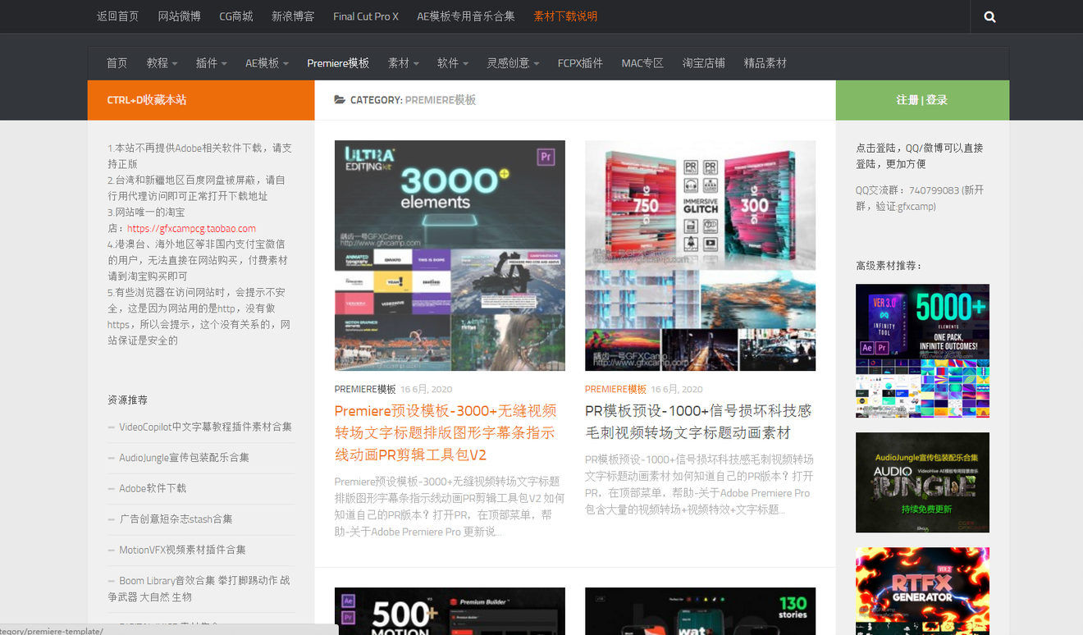
Task: Expand the 灵感创意 dropdown menu
Action: (513, 63)
